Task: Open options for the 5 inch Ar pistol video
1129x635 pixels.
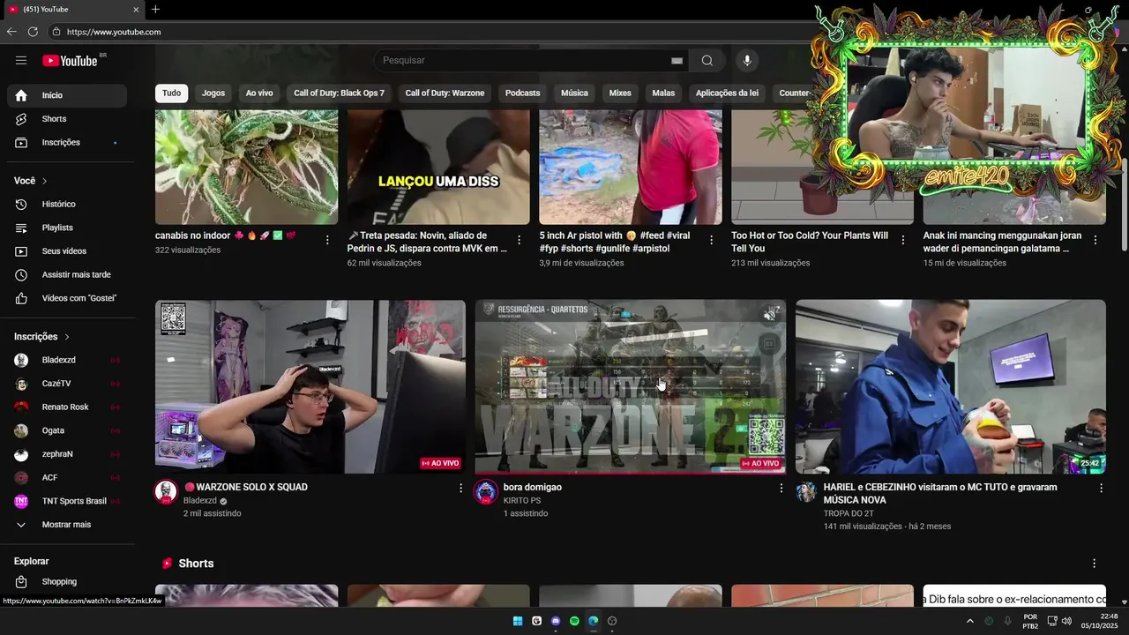Action: [712, 240]
